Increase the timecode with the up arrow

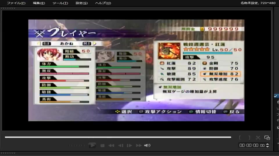click(267, 144)
